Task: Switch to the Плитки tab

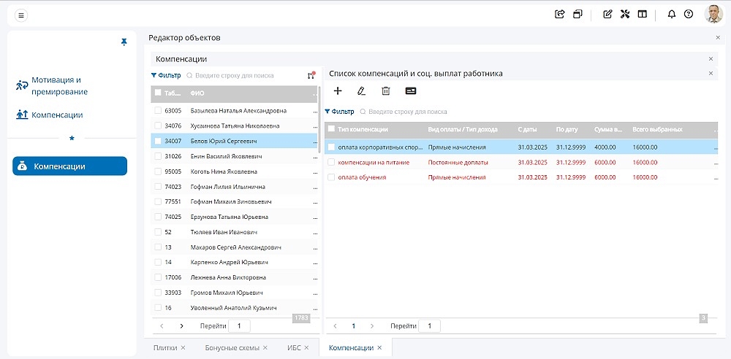Action: tap(165, 348)
